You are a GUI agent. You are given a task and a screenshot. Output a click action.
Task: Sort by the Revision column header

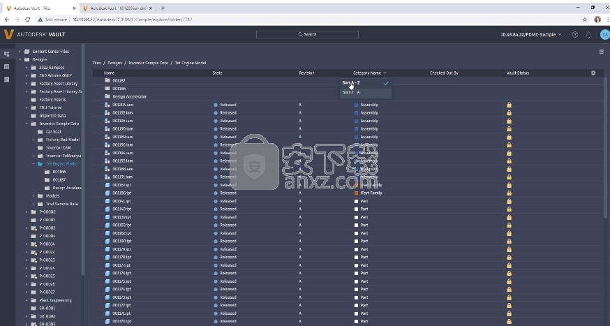pyautogui.click(x=306, y=73)
